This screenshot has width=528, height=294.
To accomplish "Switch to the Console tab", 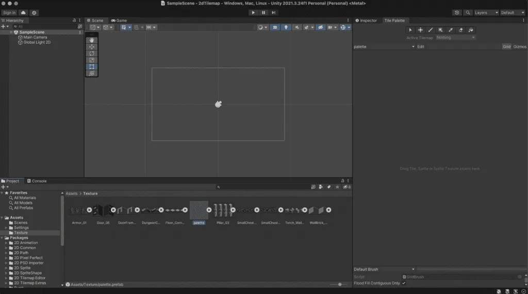I will pos(37,181).
